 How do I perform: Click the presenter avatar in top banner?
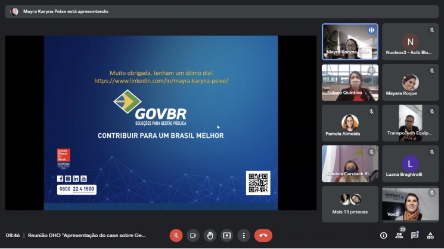pyautogui.click(x=14, y=11)
